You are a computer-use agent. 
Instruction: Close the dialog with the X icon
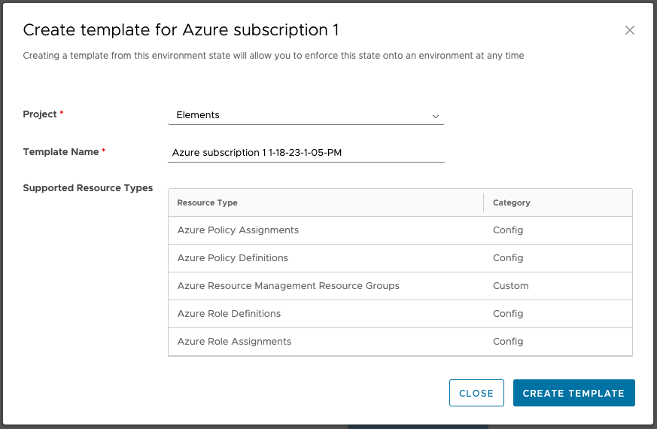630,30
